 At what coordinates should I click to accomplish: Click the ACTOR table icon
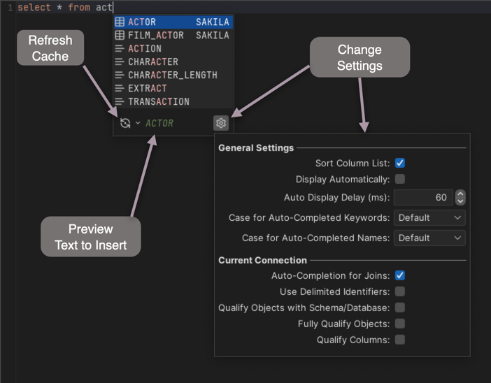(120, 22)
